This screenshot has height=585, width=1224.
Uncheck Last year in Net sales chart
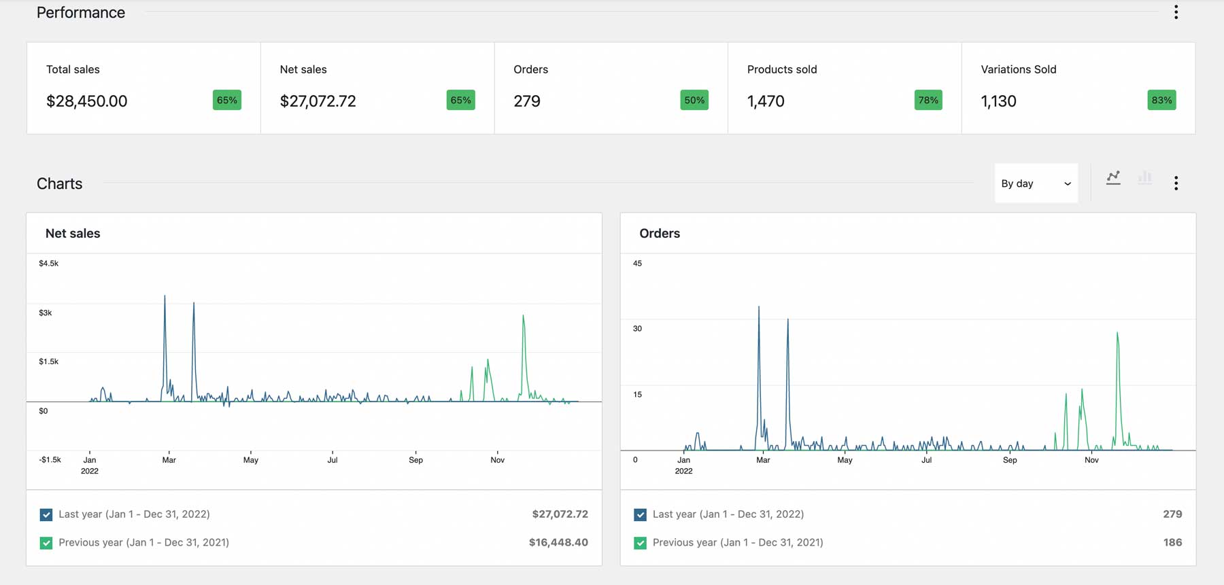click(46, 515)
